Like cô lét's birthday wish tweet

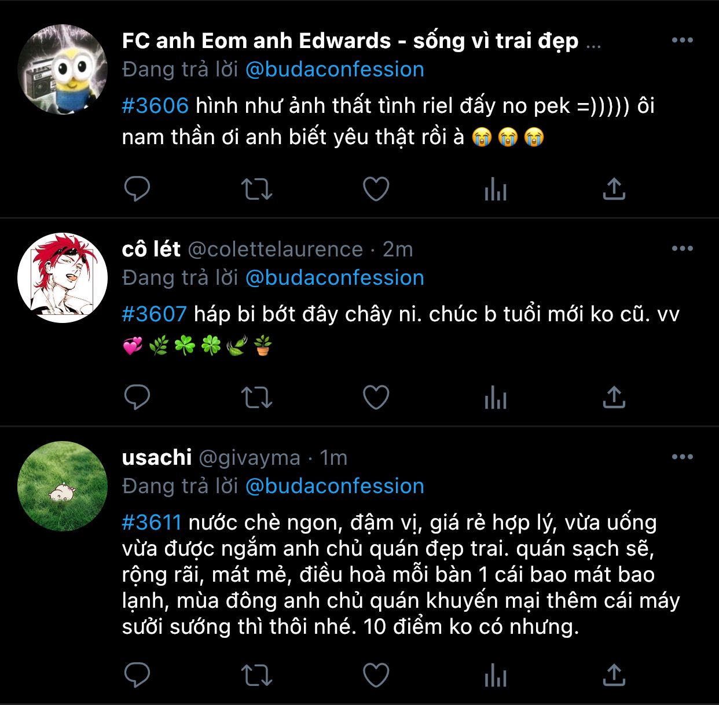pyautogui.click(x=376, y=397)
